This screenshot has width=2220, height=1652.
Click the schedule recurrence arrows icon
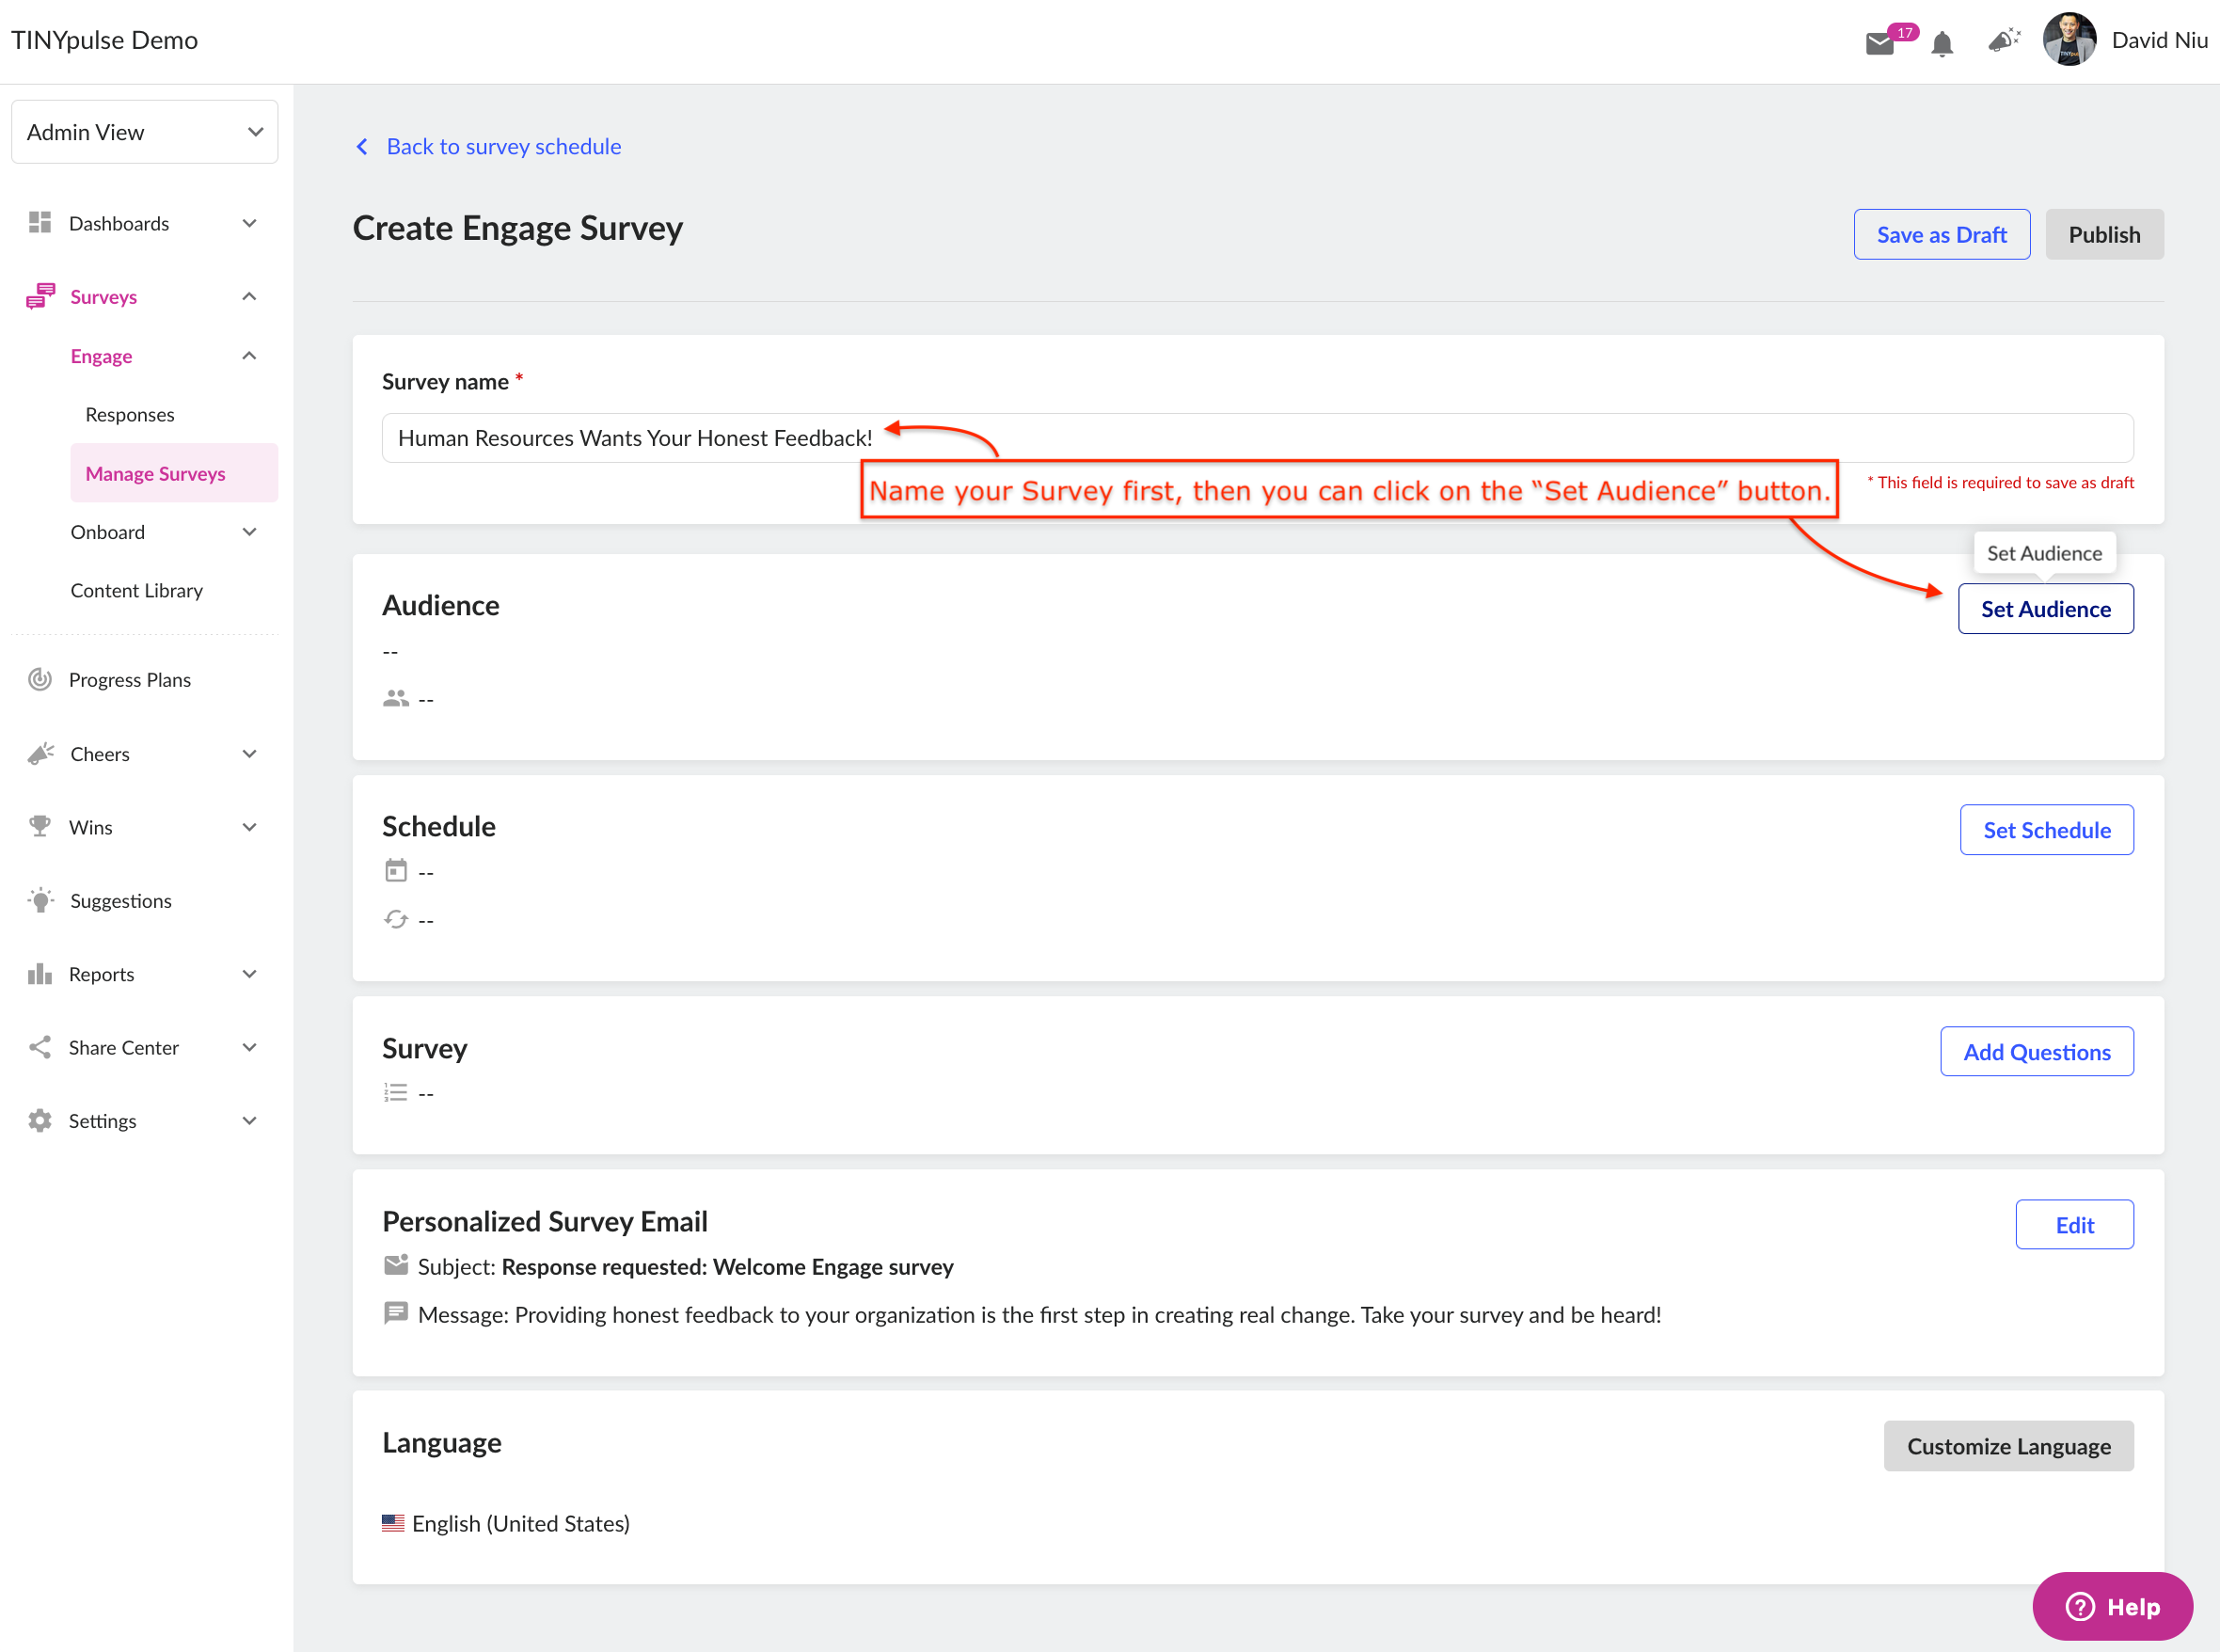[396, 919]
